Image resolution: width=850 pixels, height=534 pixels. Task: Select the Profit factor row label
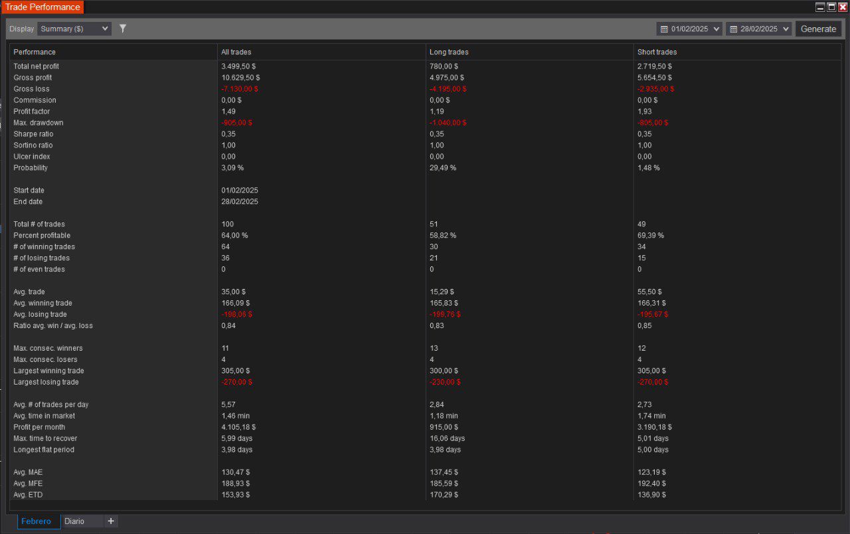(32, 112)
